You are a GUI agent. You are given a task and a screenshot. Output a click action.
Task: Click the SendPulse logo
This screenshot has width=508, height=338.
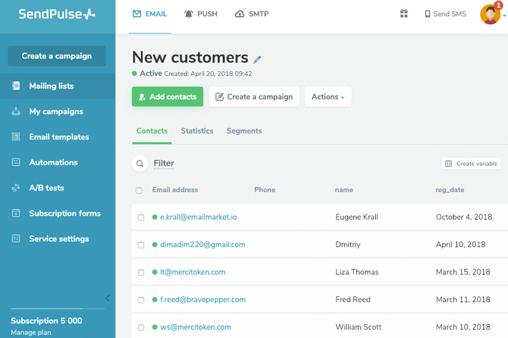pyautogui.click(x=57, y=14)
